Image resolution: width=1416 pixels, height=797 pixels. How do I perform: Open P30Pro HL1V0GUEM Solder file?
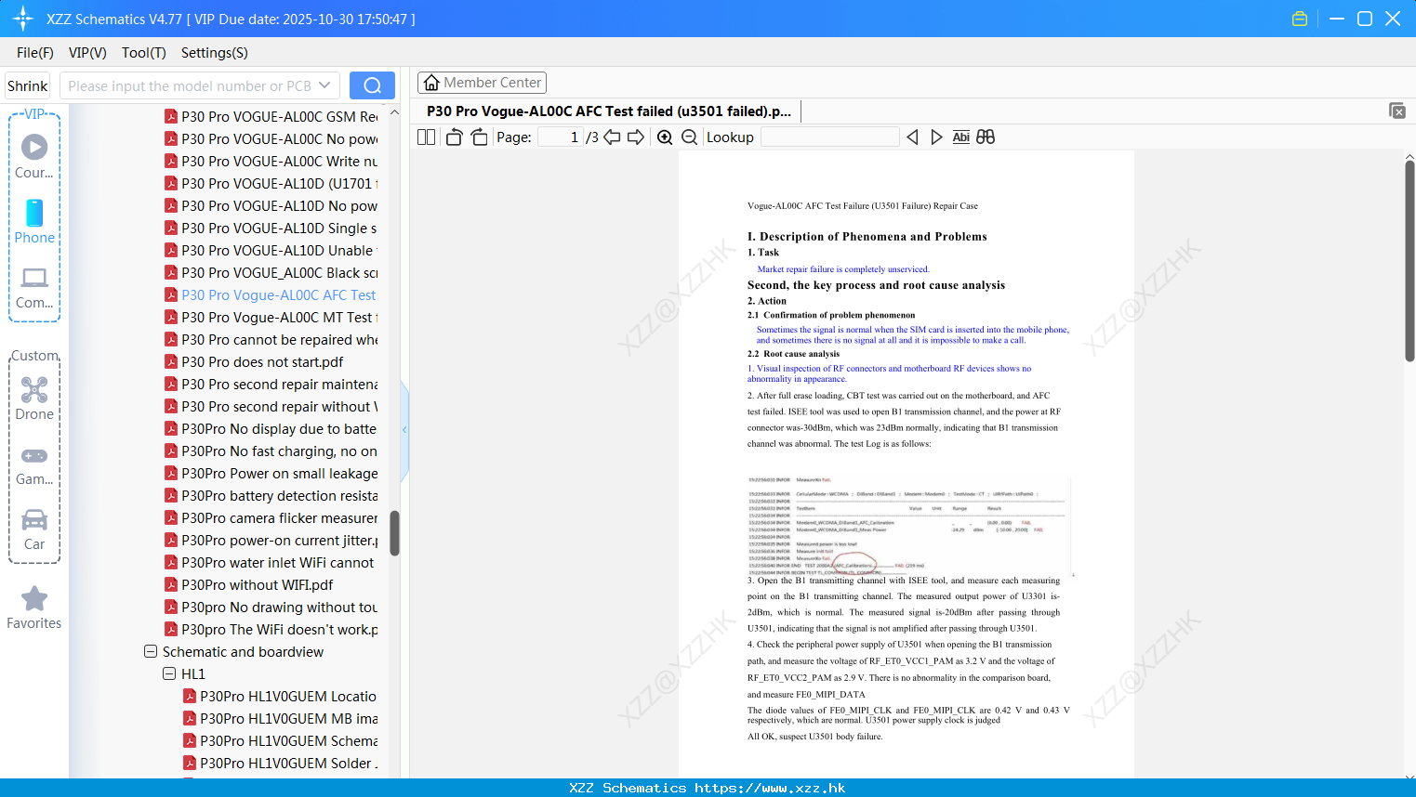[x=281, y=763]
